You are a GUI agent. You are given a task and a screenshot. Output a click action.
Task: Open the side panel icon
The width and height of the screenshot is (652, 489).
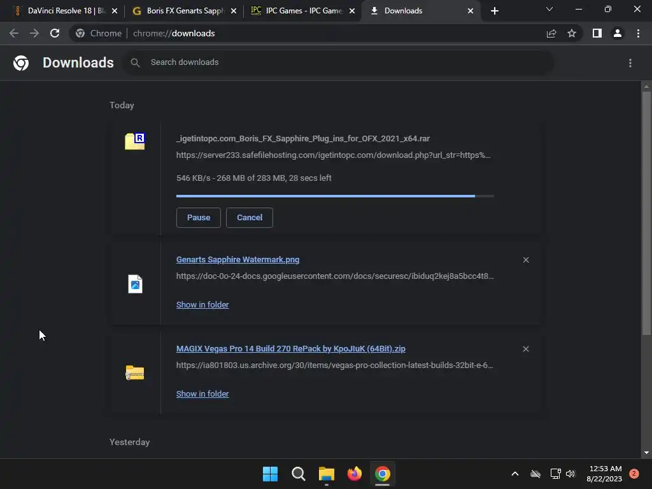coord(597,33)
